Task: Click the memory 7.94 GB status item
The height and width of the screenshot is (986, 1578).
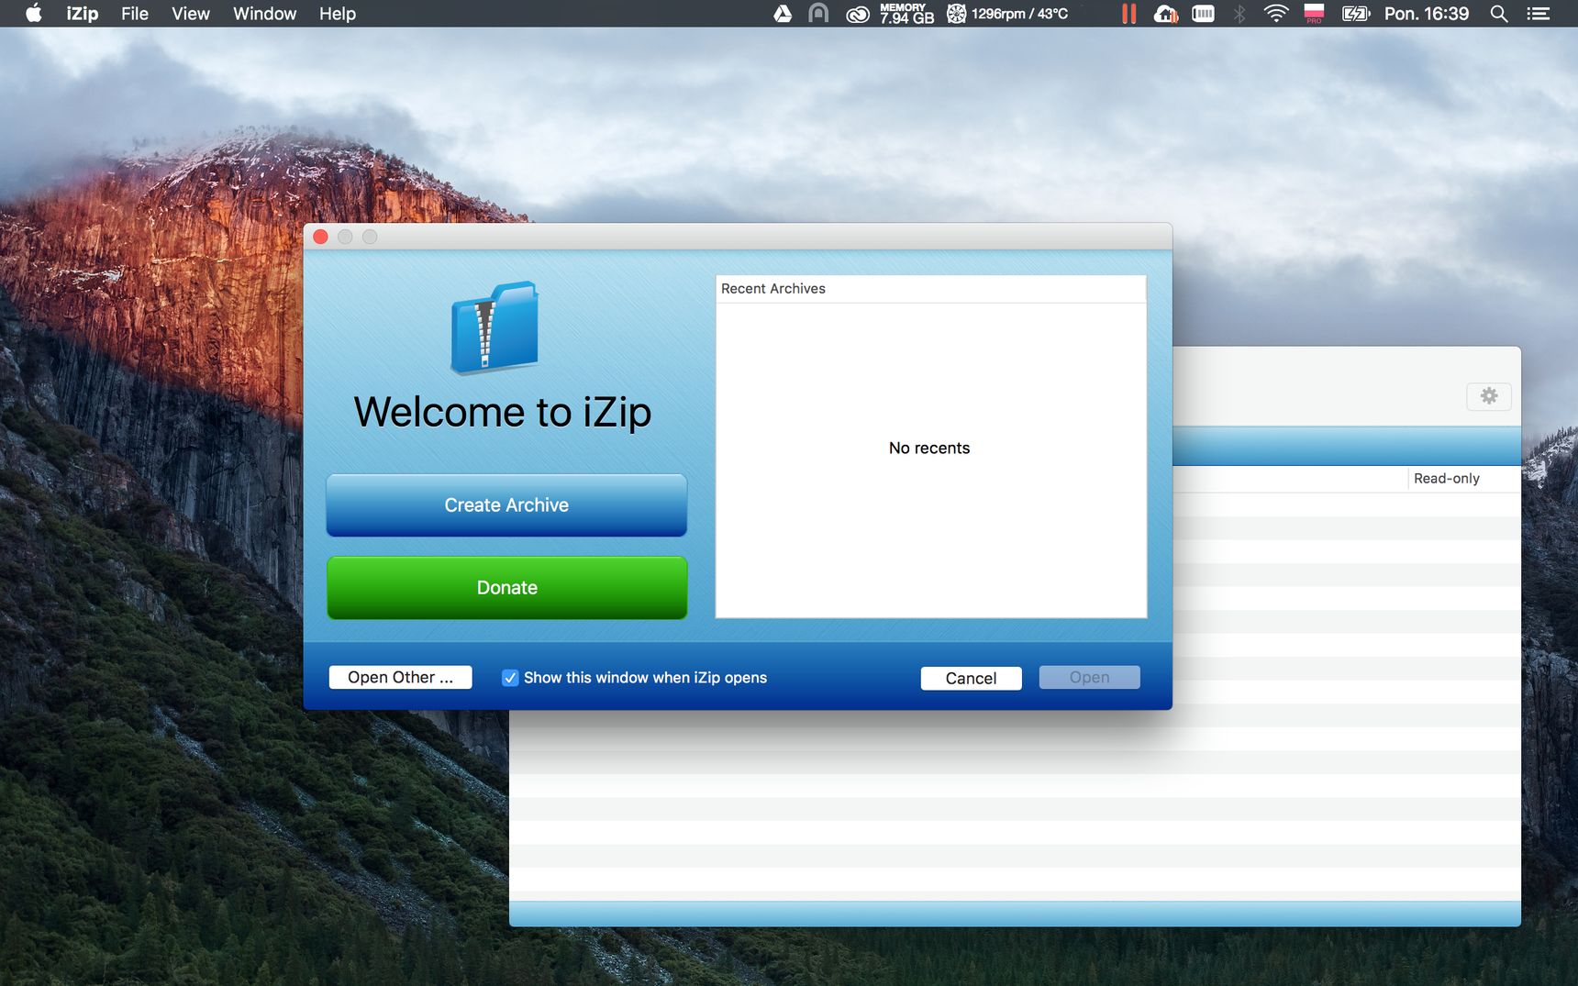Action: 906,14
